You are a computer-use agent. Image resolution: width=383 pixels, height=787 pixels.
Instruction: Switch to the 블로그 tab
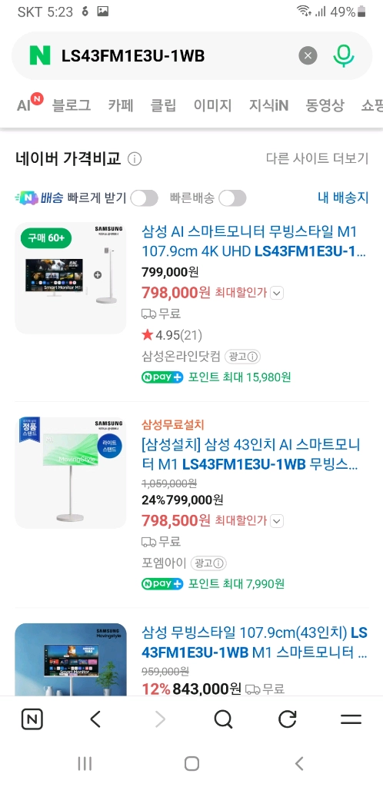click(x=72, y=106)
